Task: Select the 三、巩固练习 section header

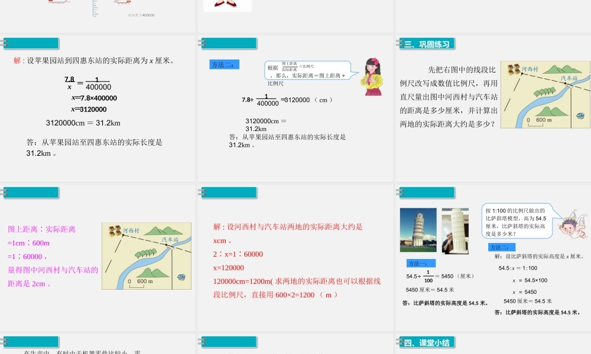Action: (x=426, y=43)
